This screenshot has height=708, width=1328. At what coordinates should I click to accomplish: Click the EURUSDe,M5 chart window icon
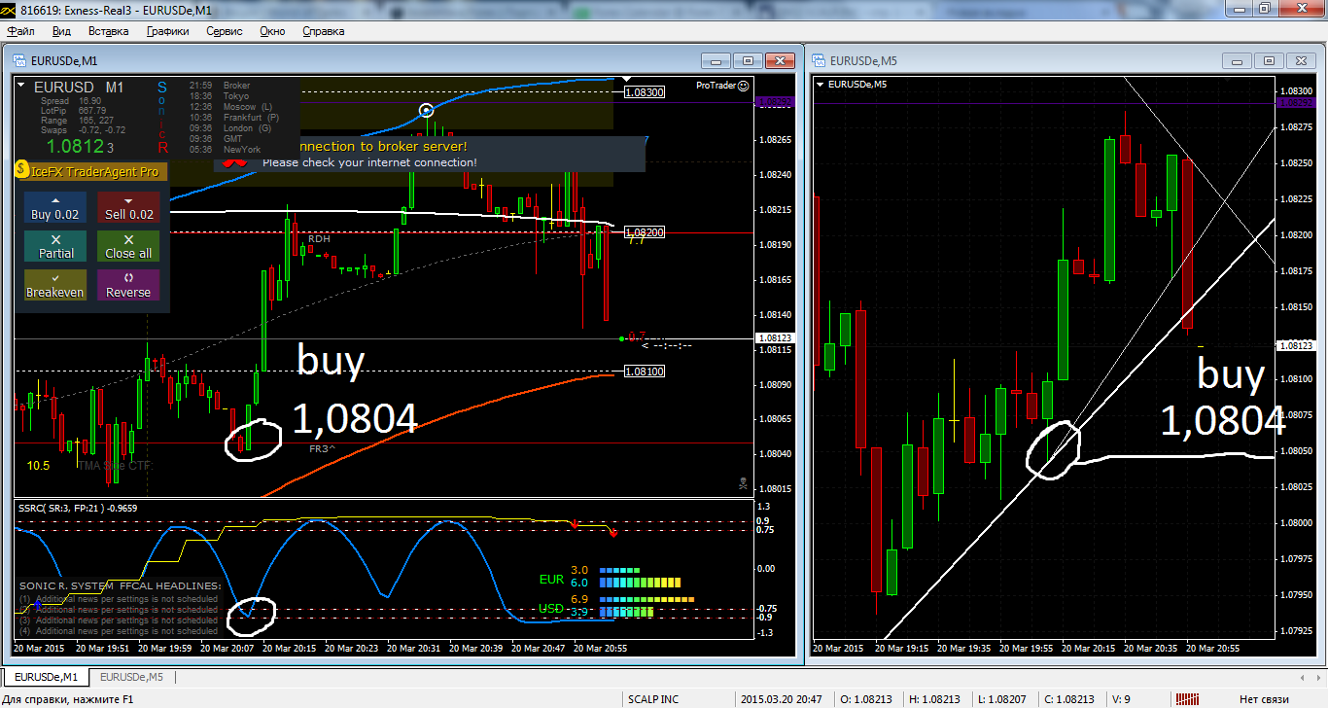click(x=821, y=60)
